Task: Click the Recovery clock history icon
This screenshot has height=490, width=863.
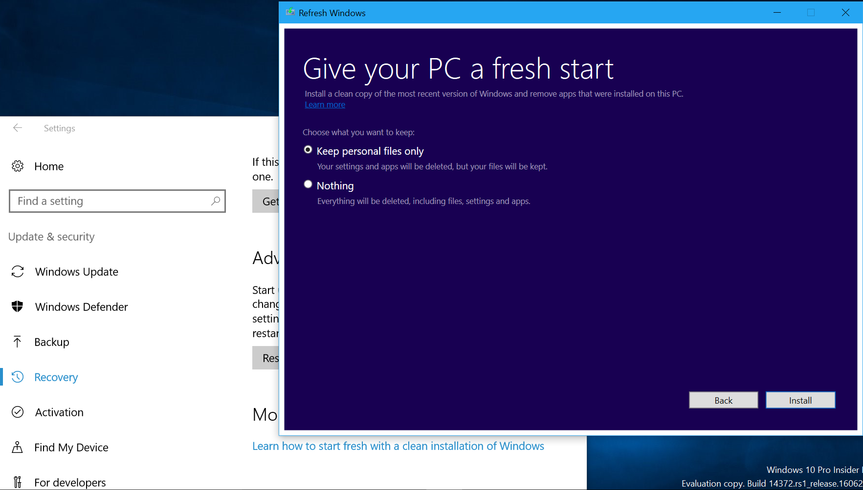Action: pos(18,377)
